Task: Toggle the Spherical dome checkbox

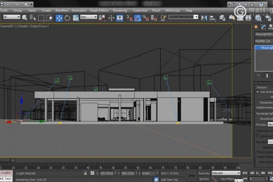Action: pos(258,136)
